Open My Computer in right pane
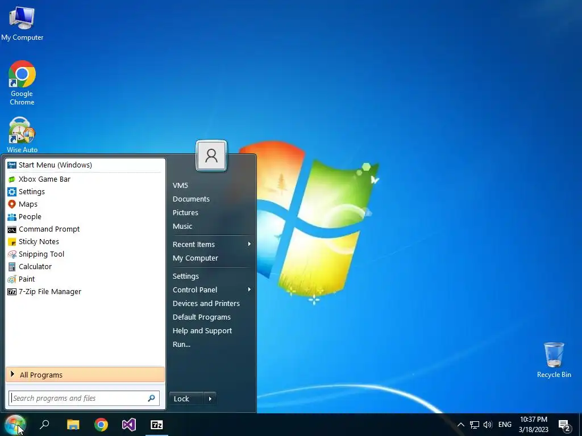The image size is (582, 436). point(196,258)
